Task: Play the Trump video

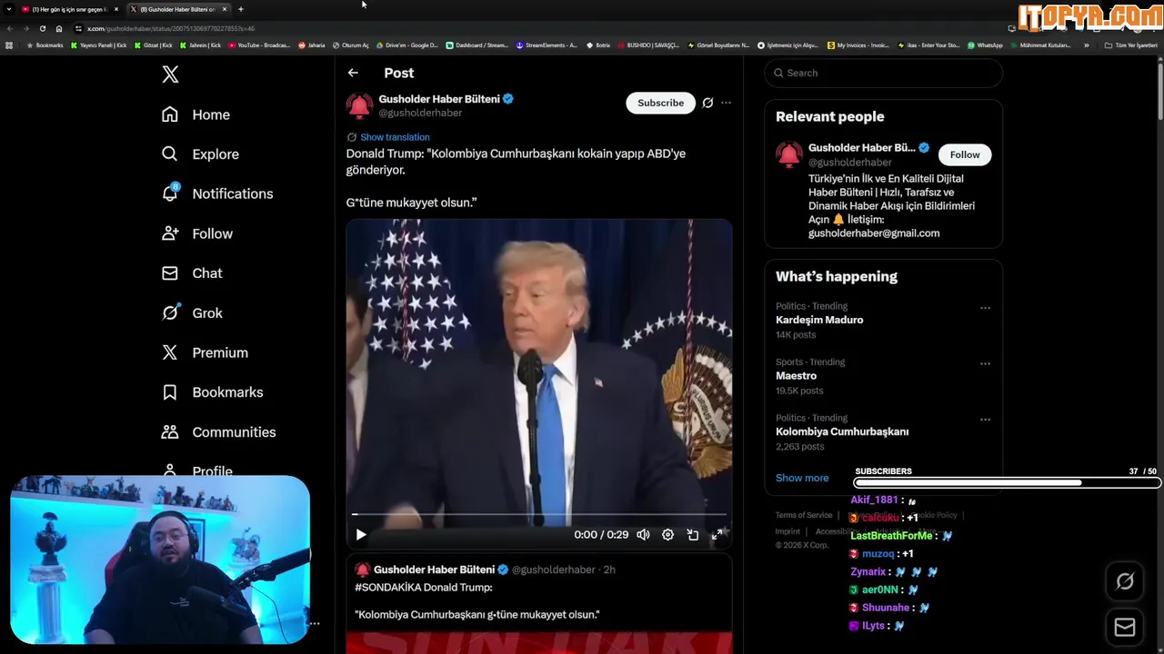Action: click(361, 535)
